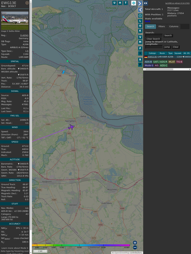
Task: Sort table by Alt. (ft) column
Action: [x=186, y=53]
